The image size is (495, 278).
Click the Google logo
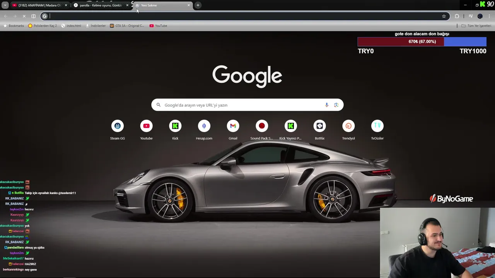click(x=247, y=76)
